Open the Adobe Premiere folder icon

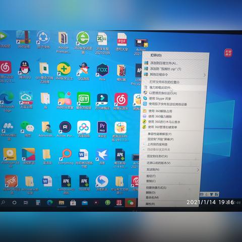click(x=63, y=38)
